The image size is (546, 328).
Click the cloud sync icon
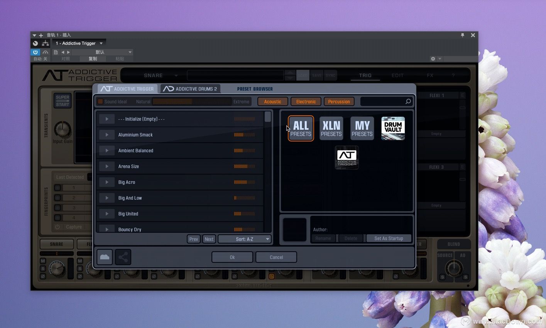[x=105, y=257]
